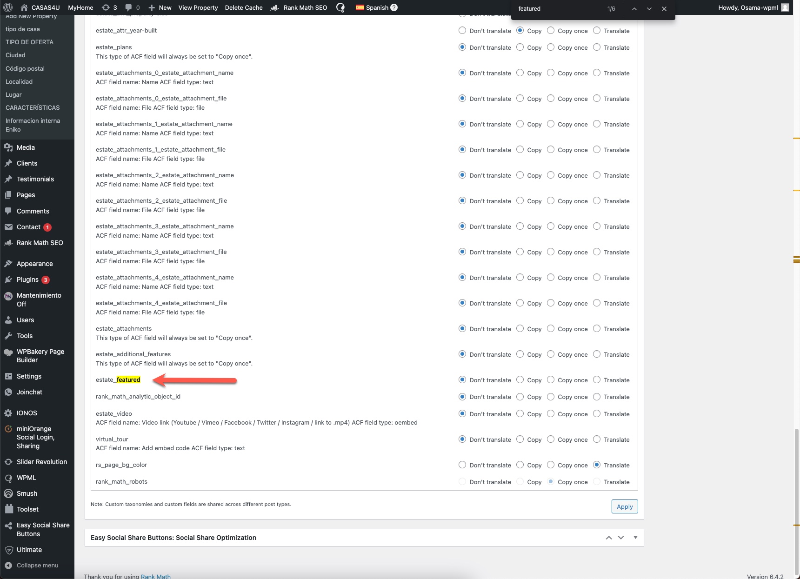Click the find bar search field
This screenshot has height=579, width=800.
tap(558, 9)
